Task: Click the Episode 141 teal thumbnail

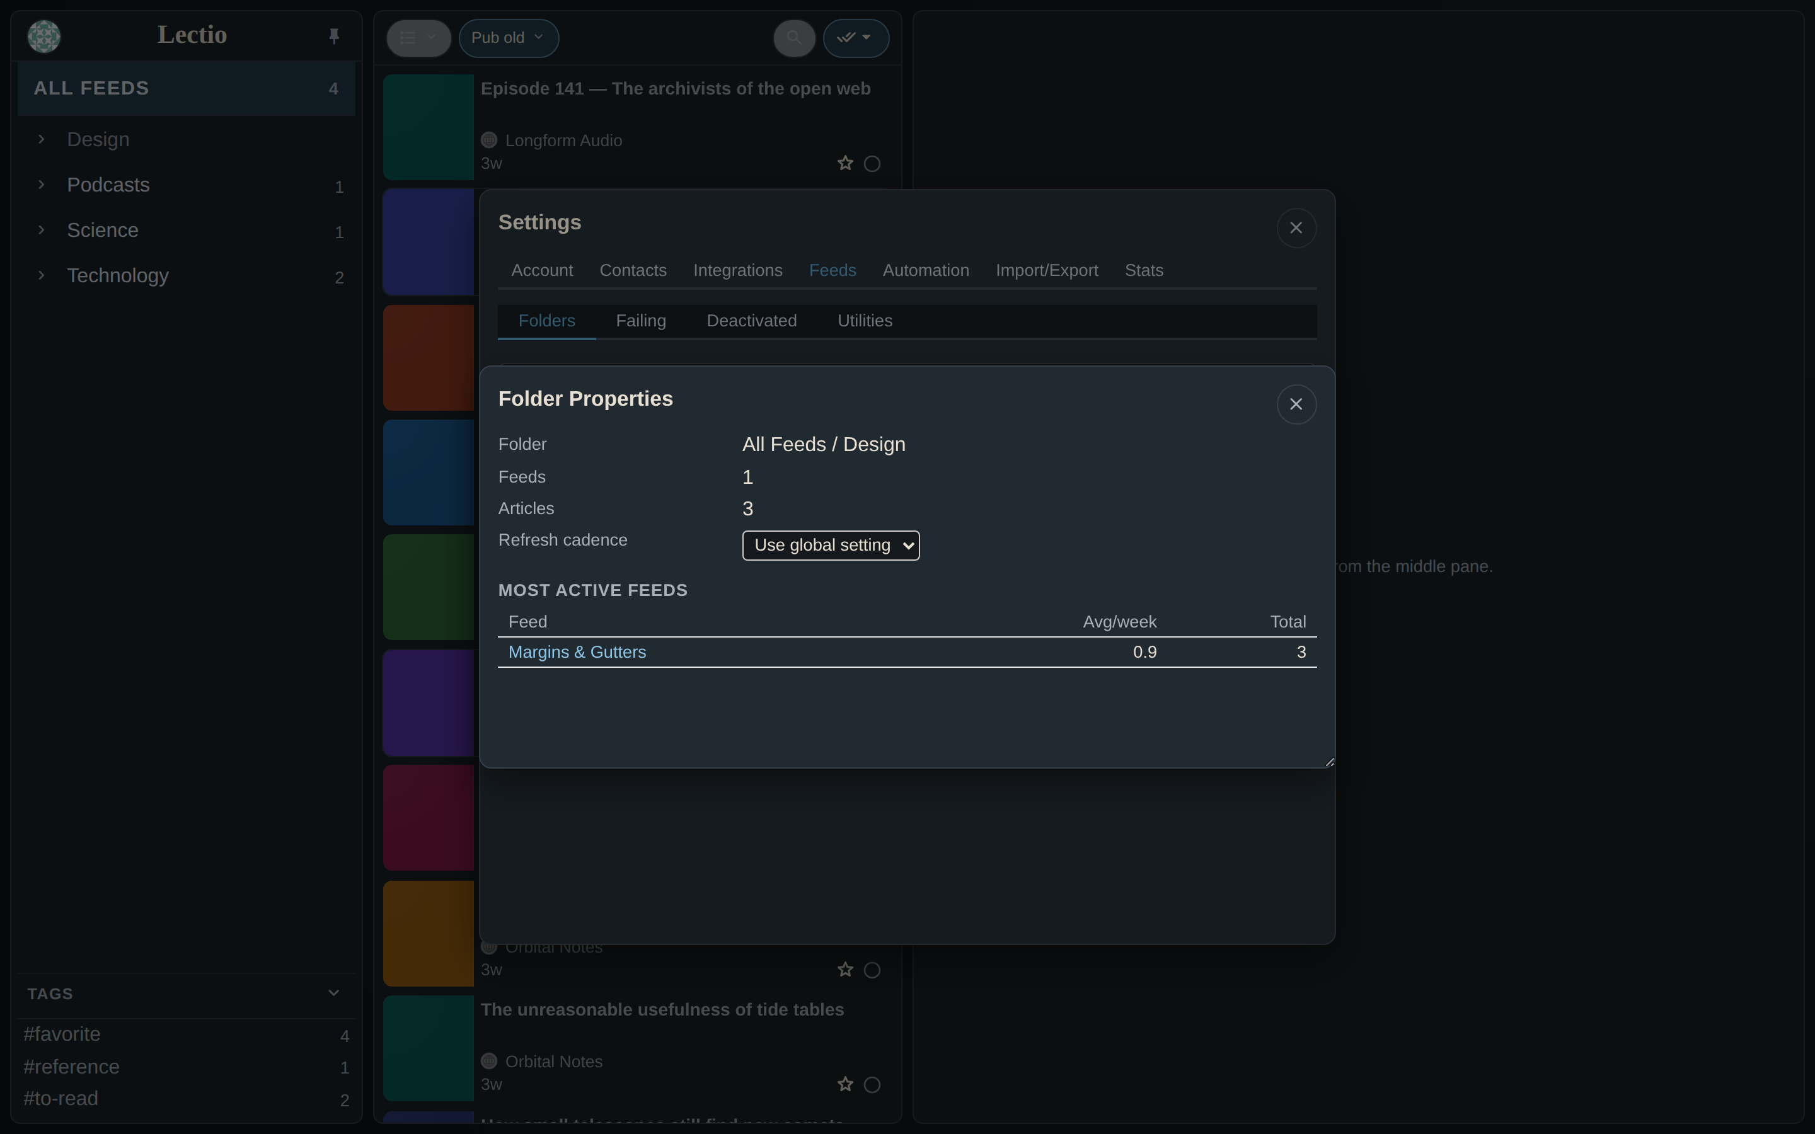Action: point(429,127)
